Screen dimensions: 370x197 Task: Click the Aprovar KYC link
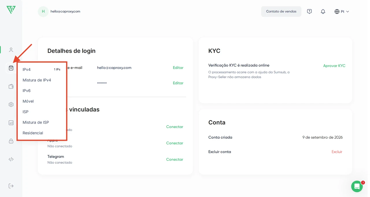click(x=334, y=66)
